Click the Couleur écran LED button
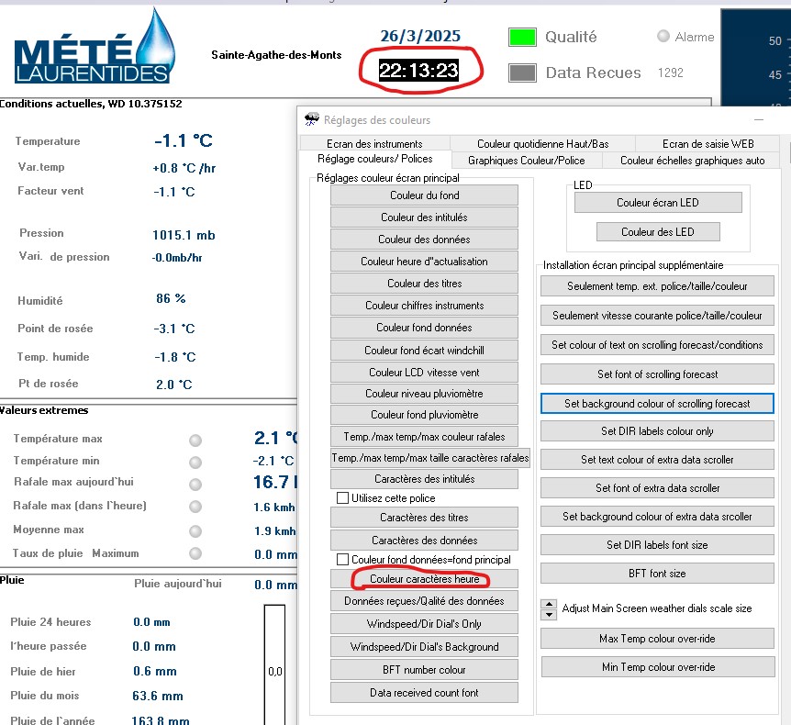Screen dimensions: 791x725 pos(658,203)
